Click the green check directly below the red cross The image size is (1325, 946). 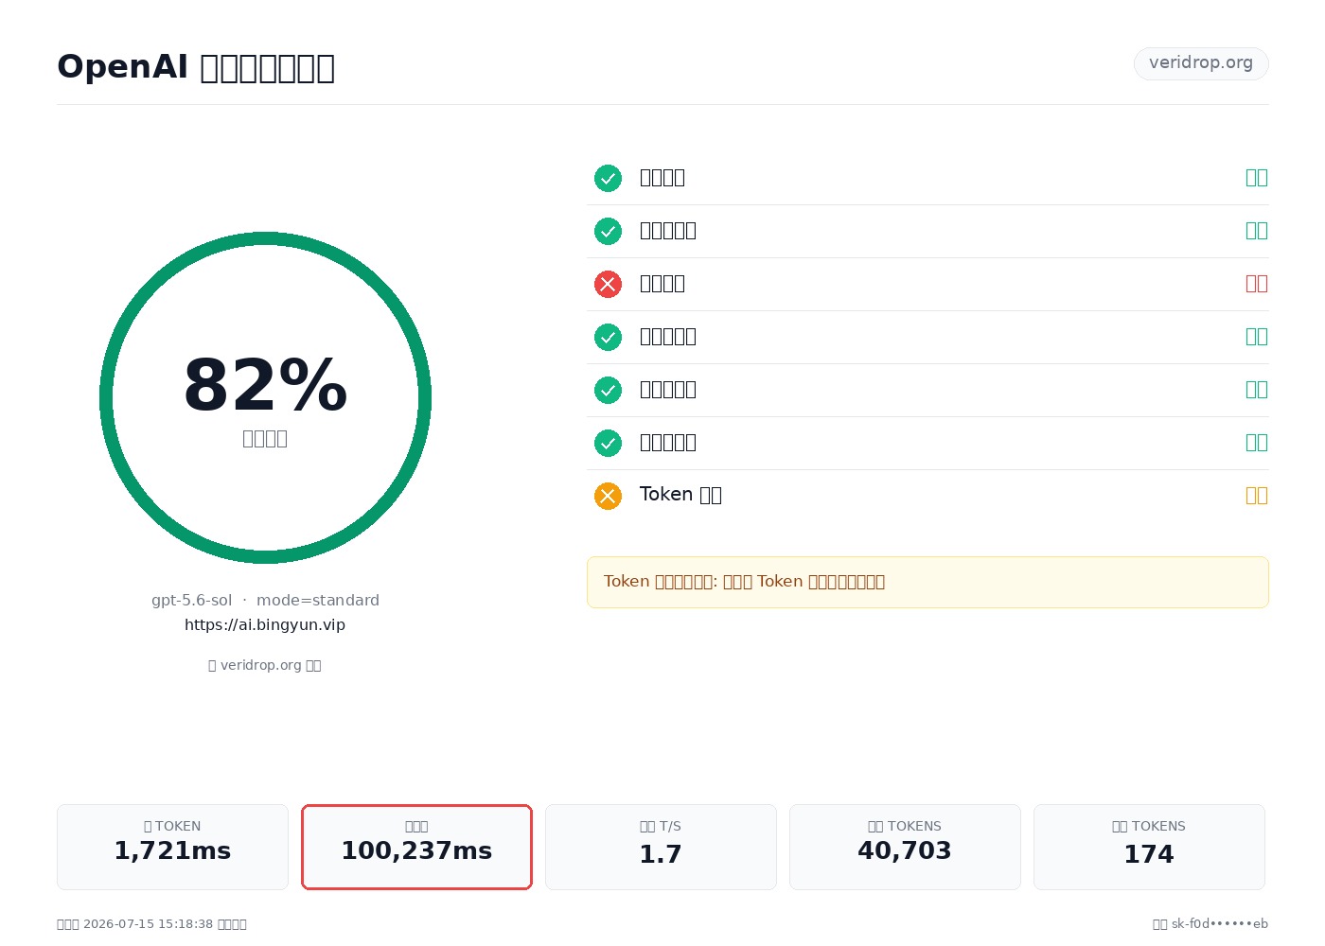point(608,337)
